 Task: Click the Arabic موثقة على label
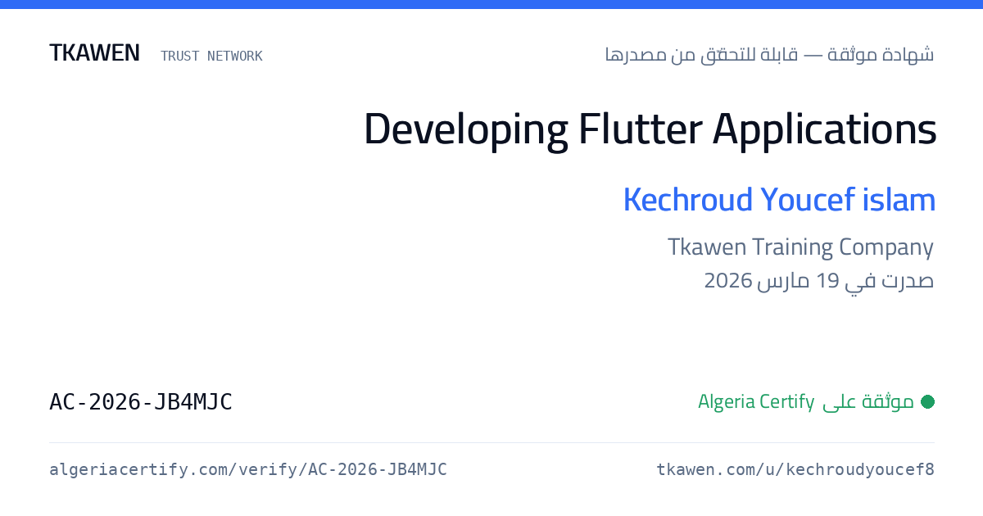click(868, 402)
